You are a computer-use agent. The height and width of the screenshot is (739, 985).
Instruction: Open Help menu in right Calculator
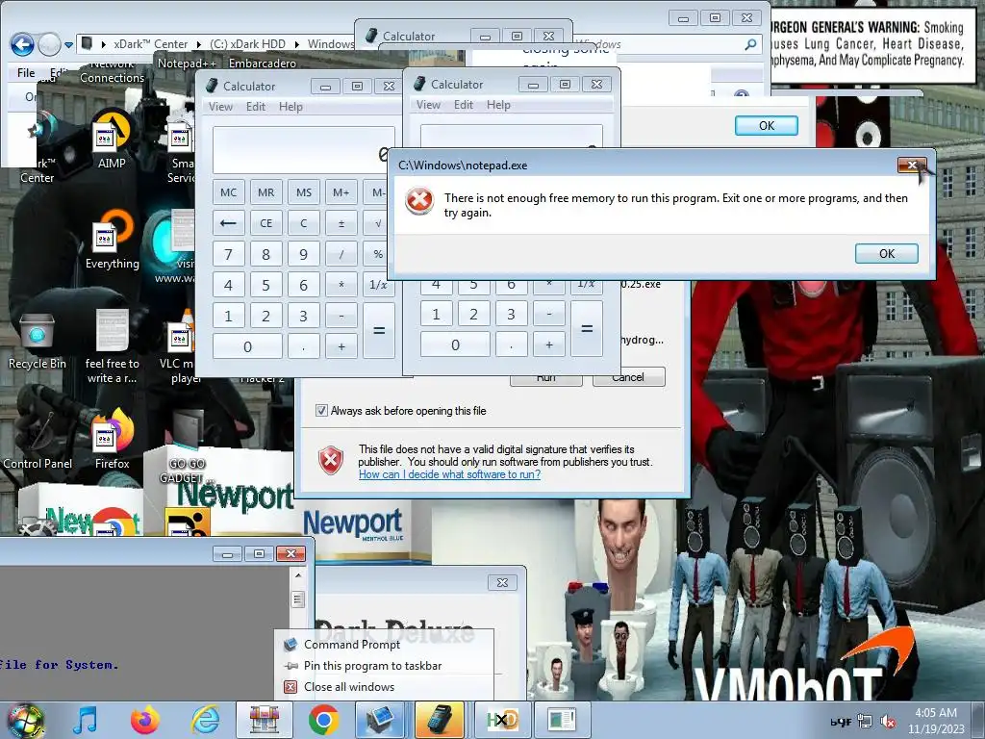click(498, 104)
